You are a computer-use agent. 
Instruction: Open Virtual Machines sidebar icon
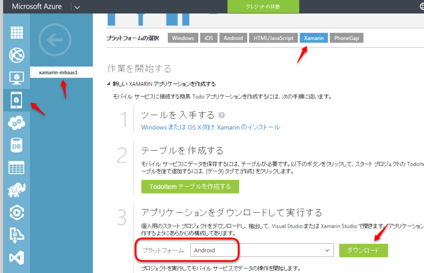click(16, 78)
